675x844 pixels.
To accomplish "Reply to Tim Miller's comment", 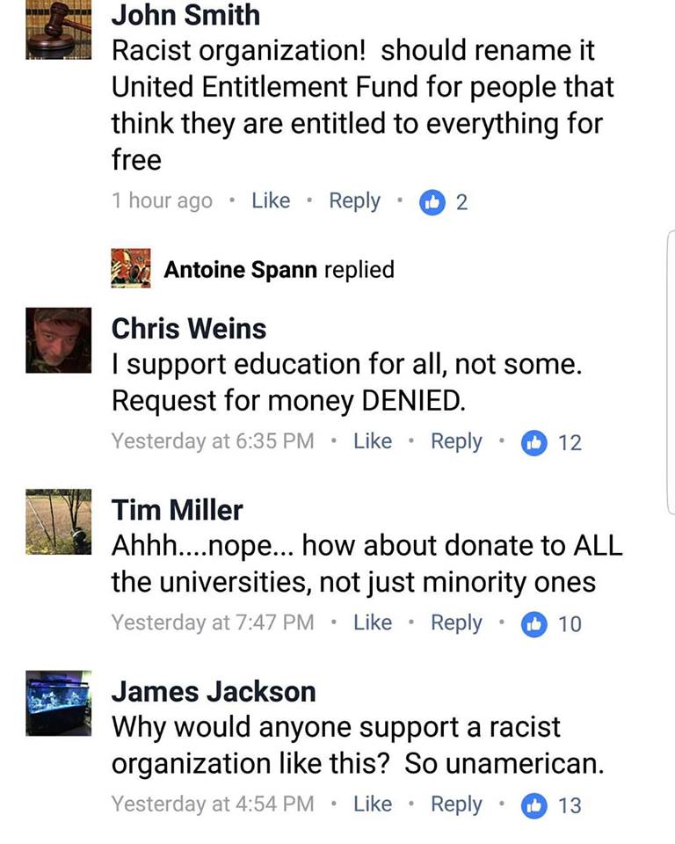I will pyautogui.click(x=456, y=623).
